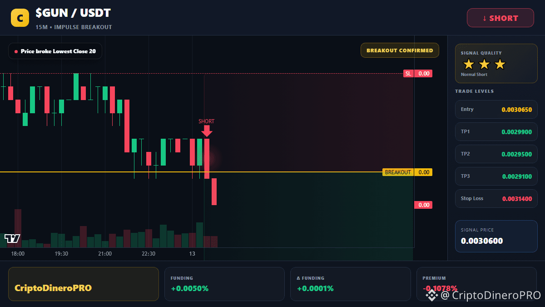Click the third signal quality star
545x307 pixels.
[x=500, y=64]
